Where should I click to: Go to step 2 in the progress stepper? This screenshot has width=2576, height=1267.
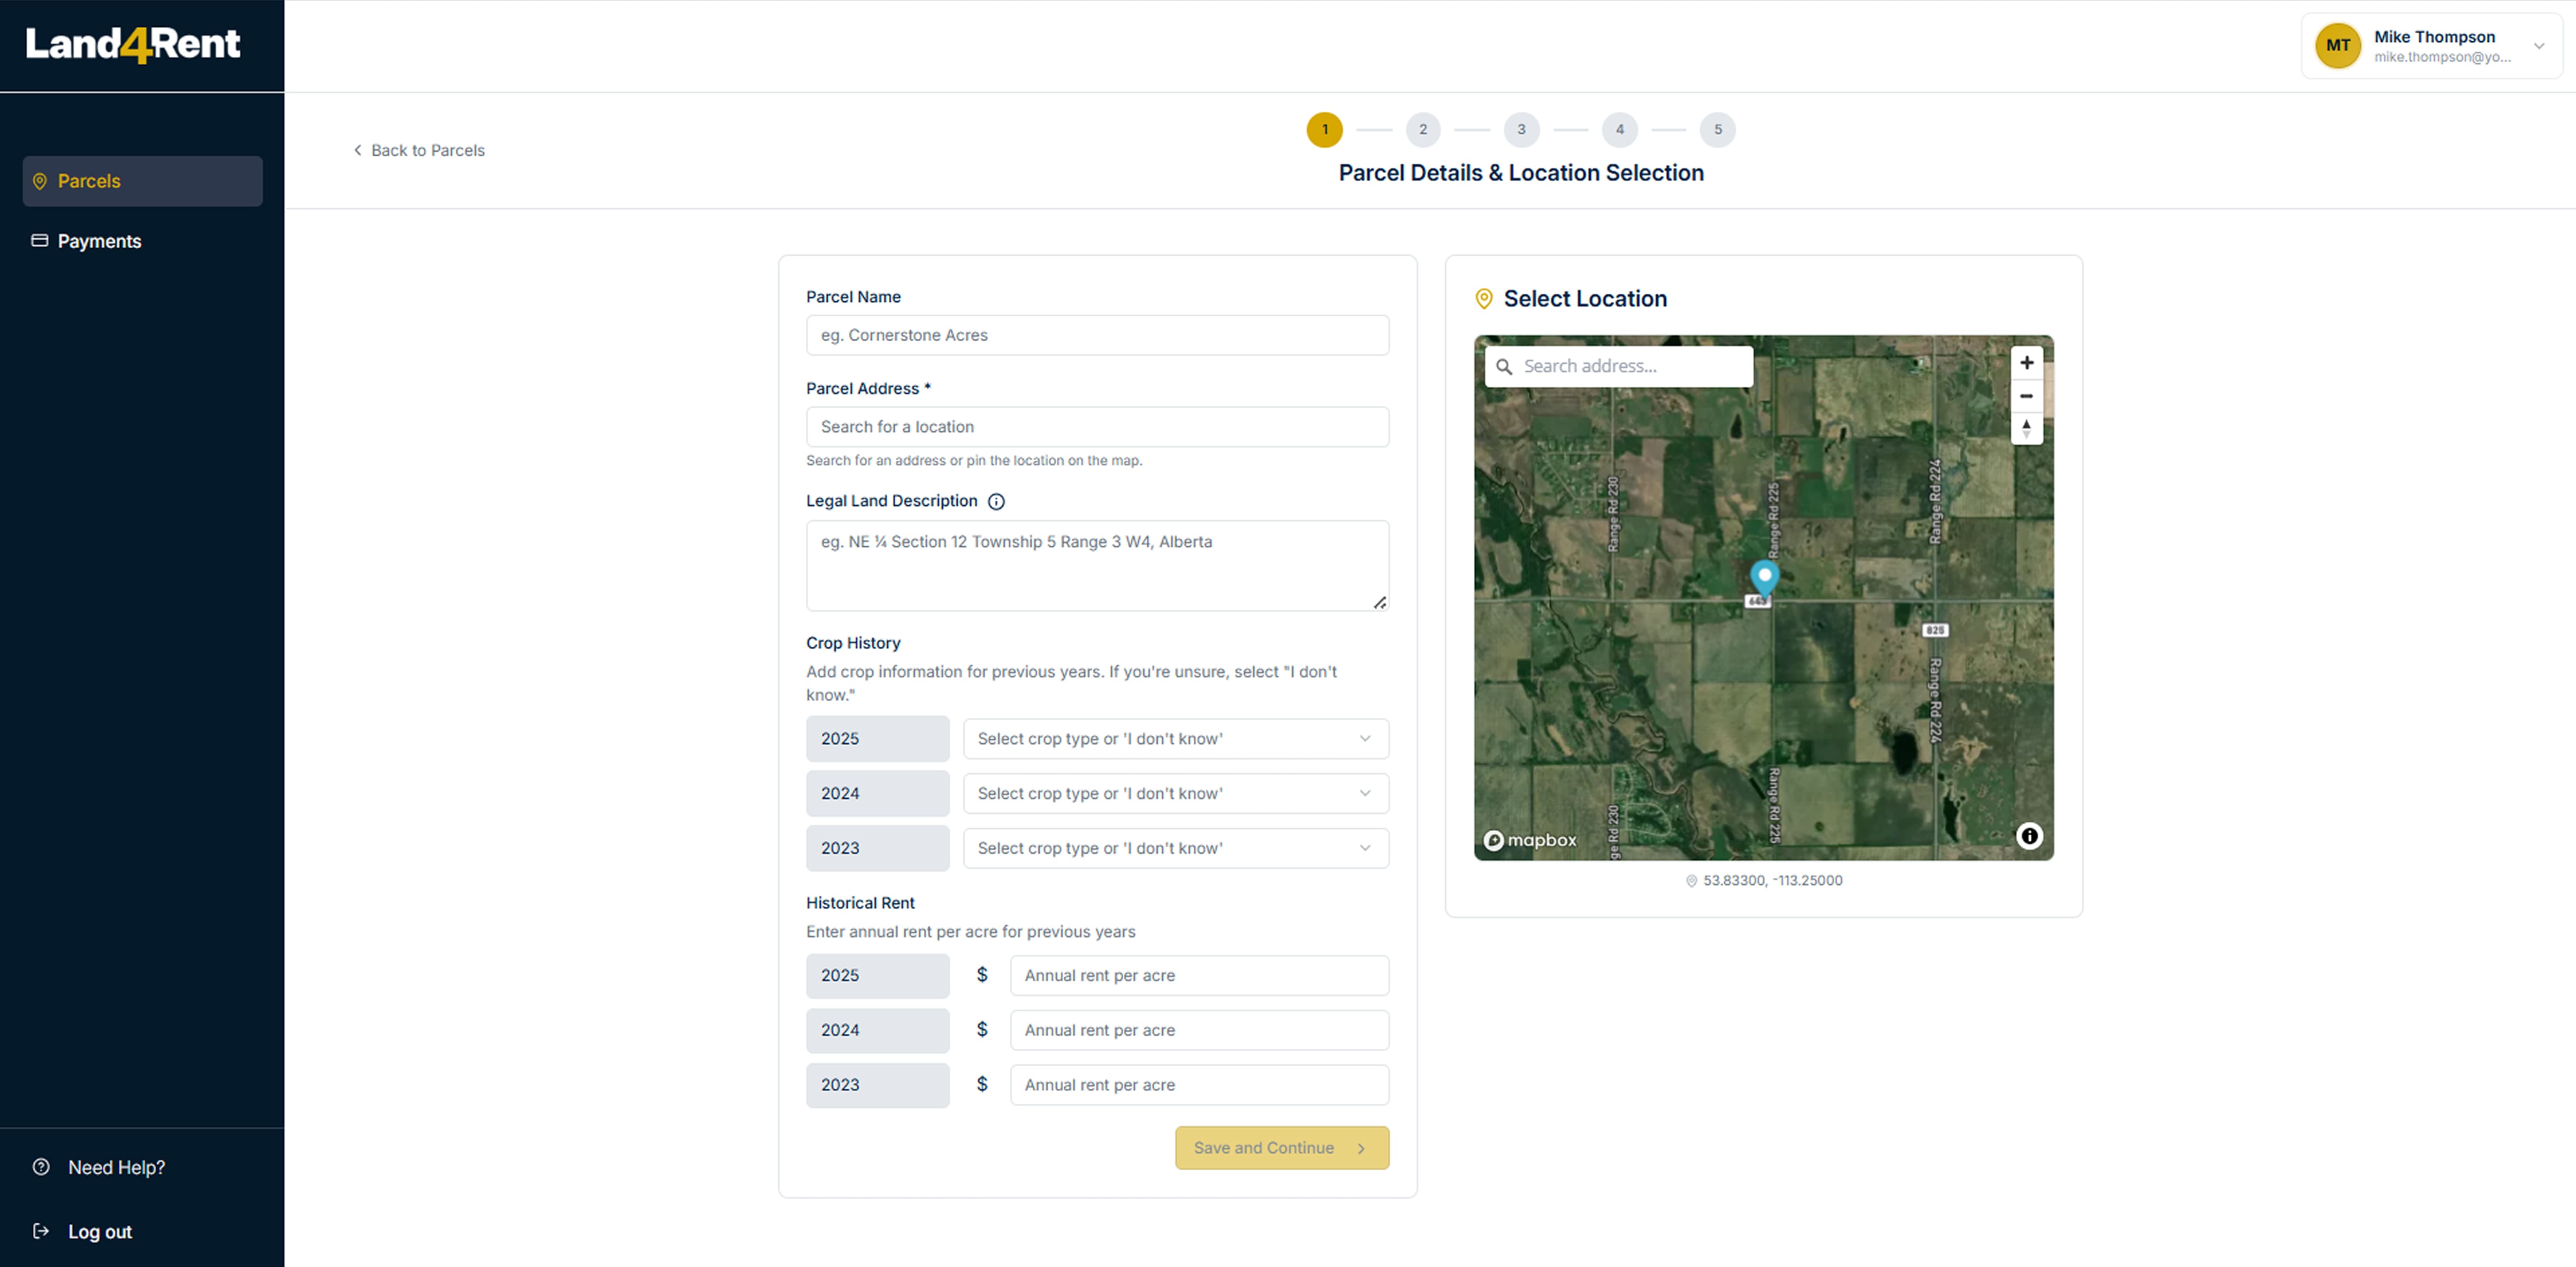pyautogui.click(x=1422, y=130)
